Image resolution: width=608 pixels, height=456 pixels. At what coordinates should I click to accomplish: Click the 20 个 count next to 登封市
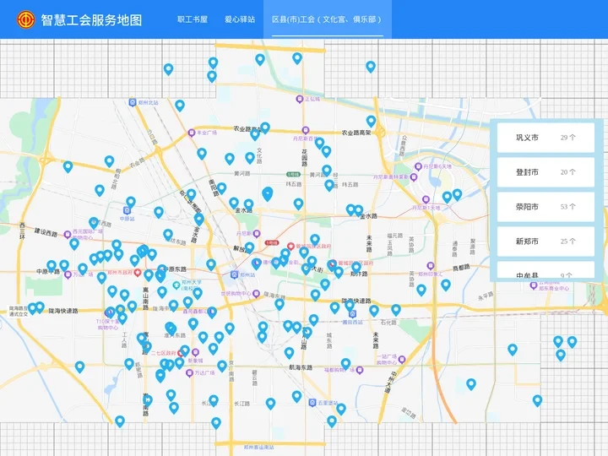(567, 172)
